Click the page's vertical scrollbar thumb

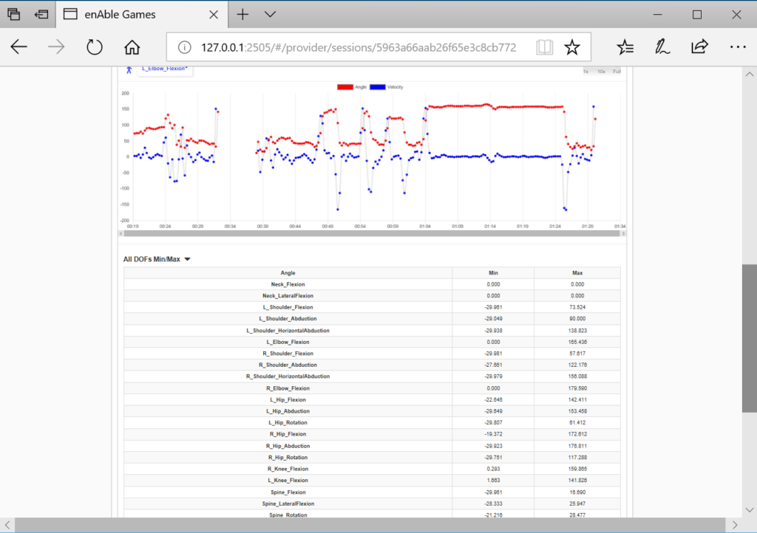point(750,338)
